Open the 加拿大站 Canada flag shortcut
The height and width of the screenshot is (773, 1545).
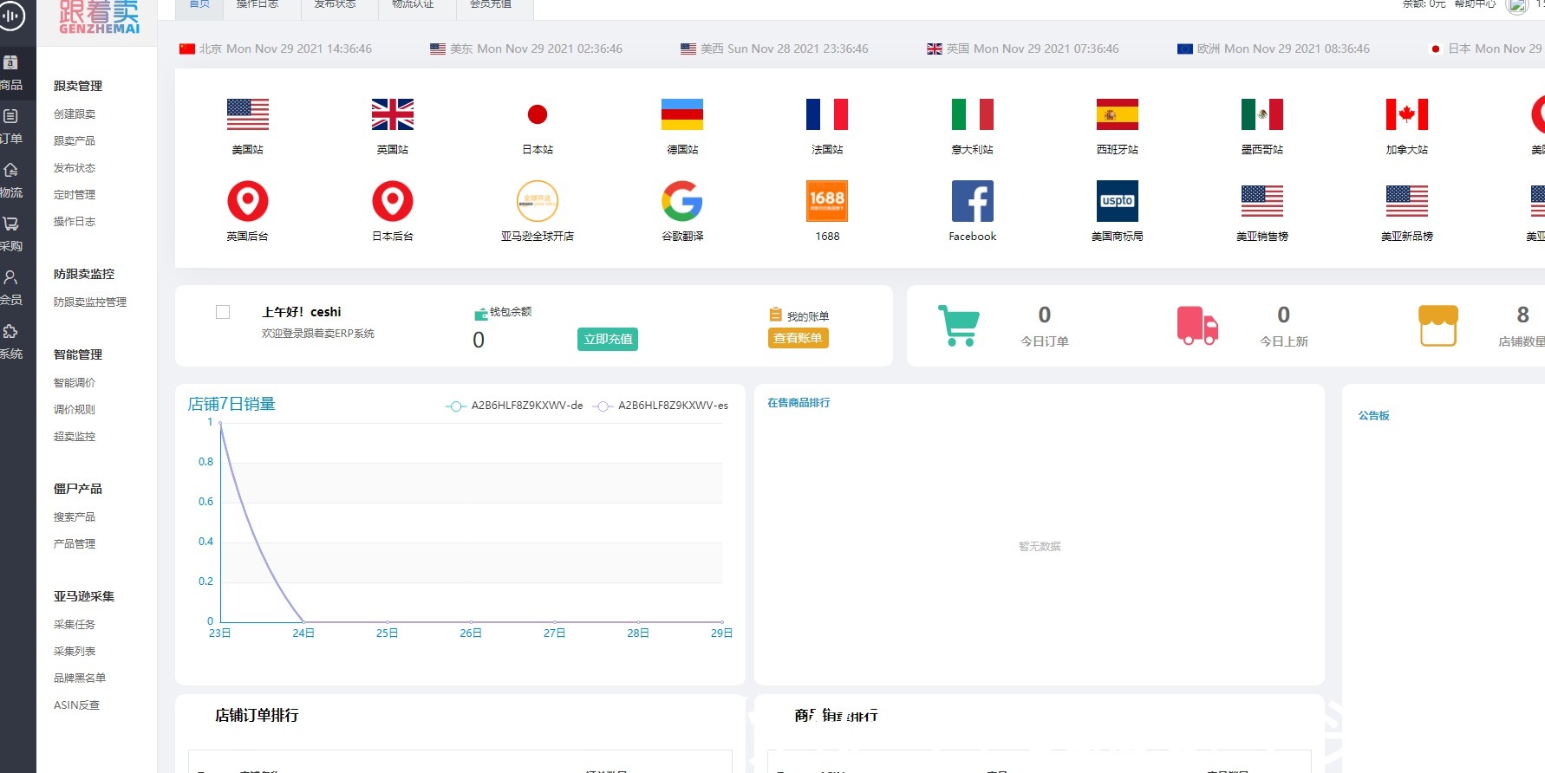1407,114
